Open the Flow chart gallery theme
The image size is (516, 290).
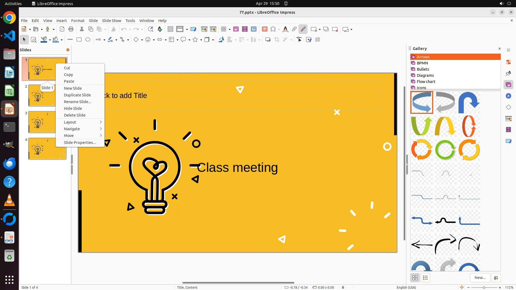[426, 82]
